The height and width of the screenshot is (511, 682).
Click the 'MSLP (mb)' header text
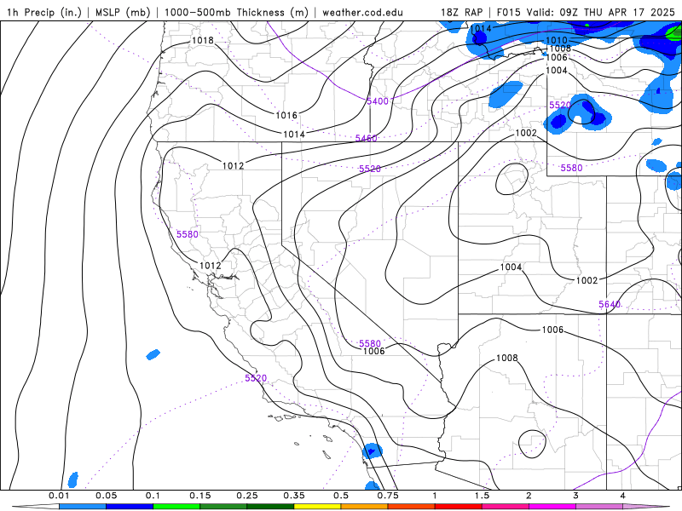point(121,12)
